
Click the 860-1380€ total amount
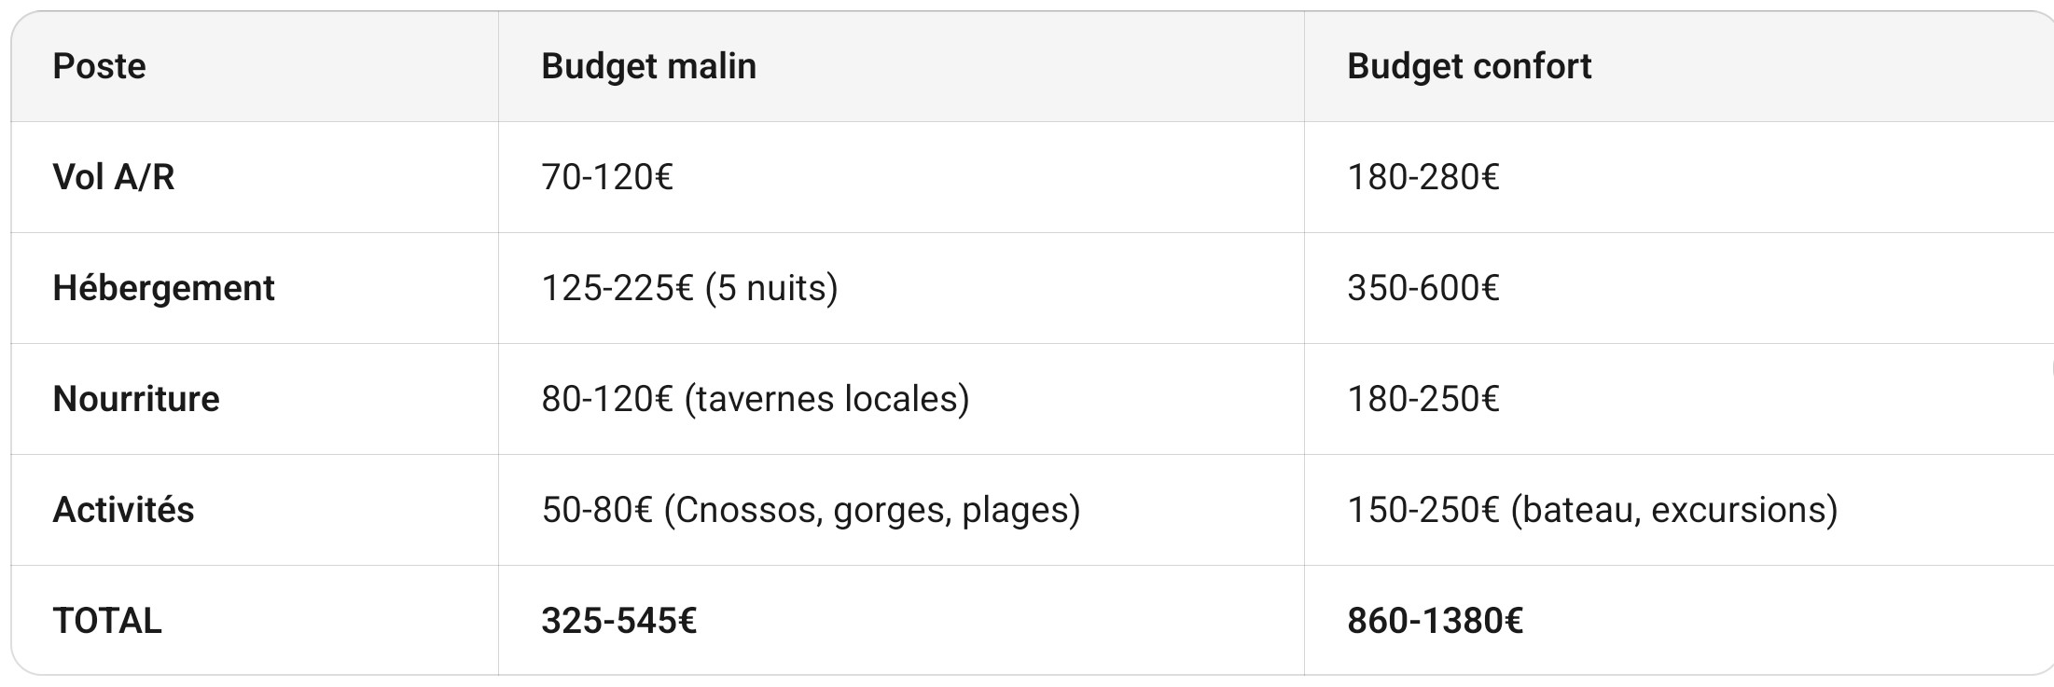point(1435,621)
